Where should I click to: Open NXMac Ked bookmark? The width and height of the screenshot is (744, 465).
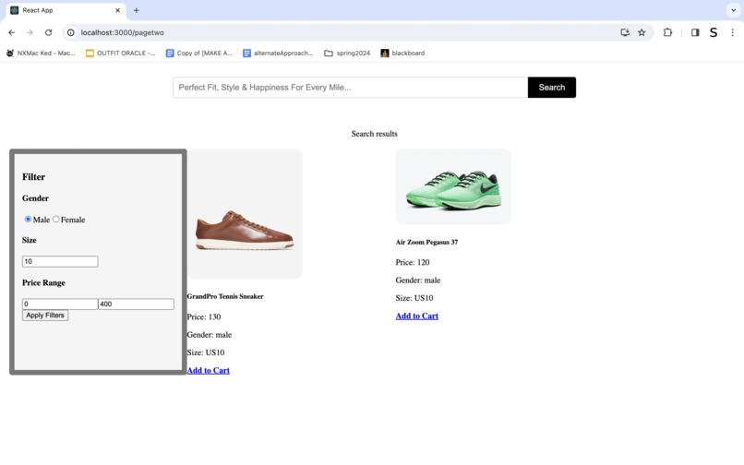tap(41, 54)
